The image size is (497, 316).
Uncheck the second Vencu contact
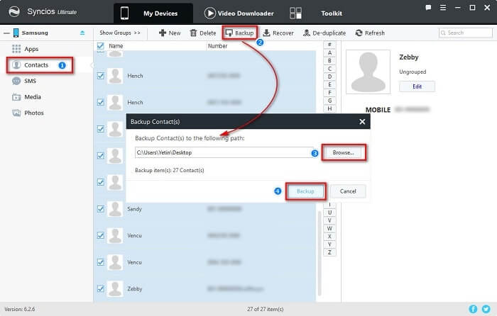(101, 262)
